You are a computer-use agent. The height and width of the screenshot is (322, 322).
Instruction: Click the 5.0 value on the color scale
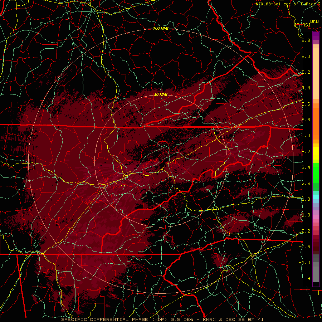[306, 136]
